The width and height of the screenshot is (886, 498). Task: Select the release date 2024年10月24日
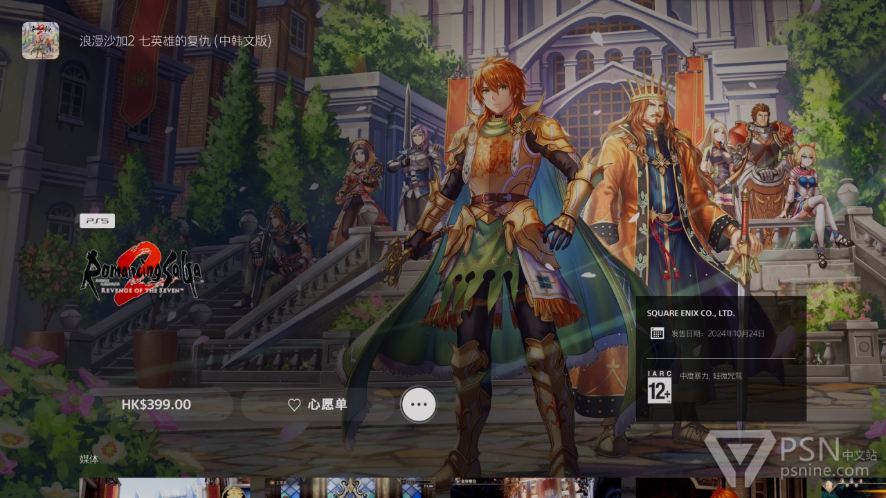click(x=736, y=333)
